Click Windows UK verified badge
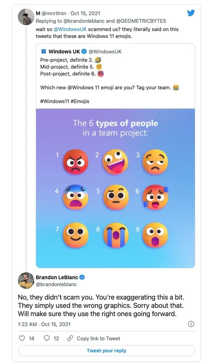The height and width of the screenshot is (363, 211). tap(84, 52)
